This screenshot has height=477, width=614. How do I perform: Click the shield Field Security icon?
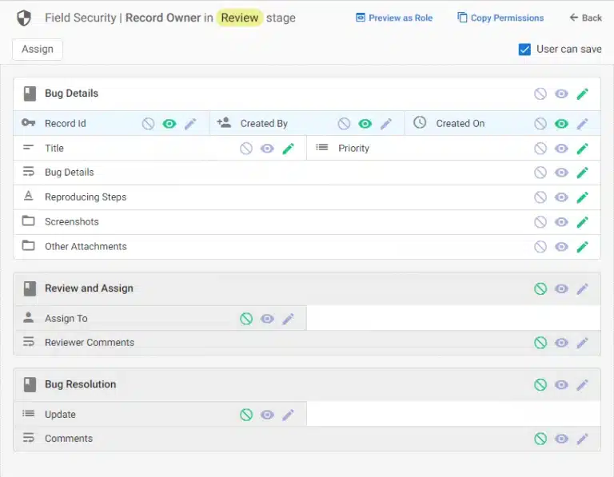coord(24,18)
